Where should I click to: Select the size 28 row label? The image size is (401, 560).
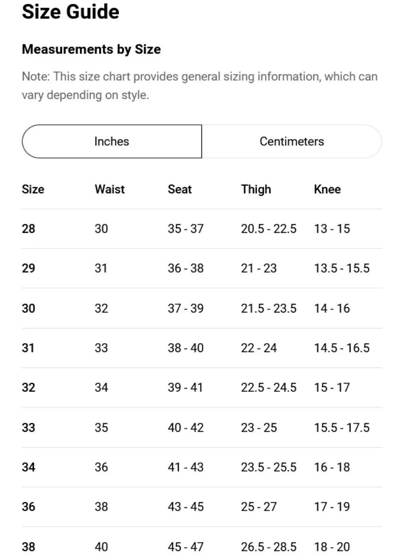point(29,229)
